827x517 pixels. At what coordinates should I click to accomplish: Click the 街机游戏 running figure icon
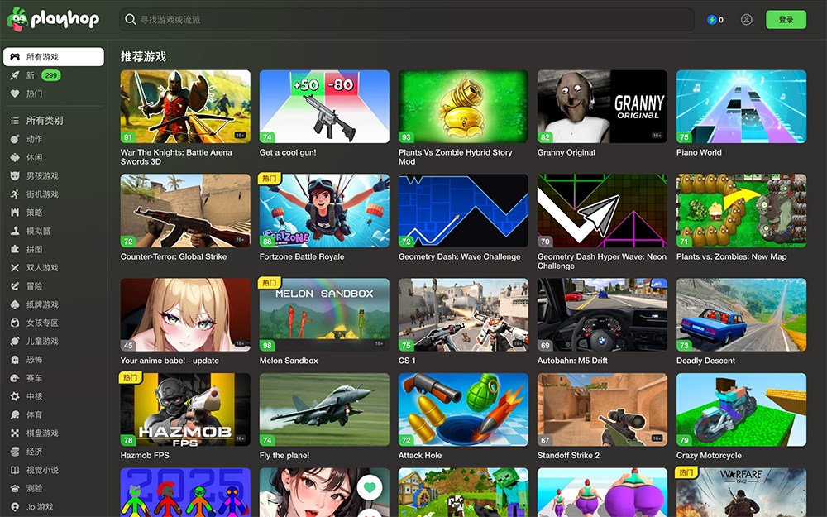[15, 194]
